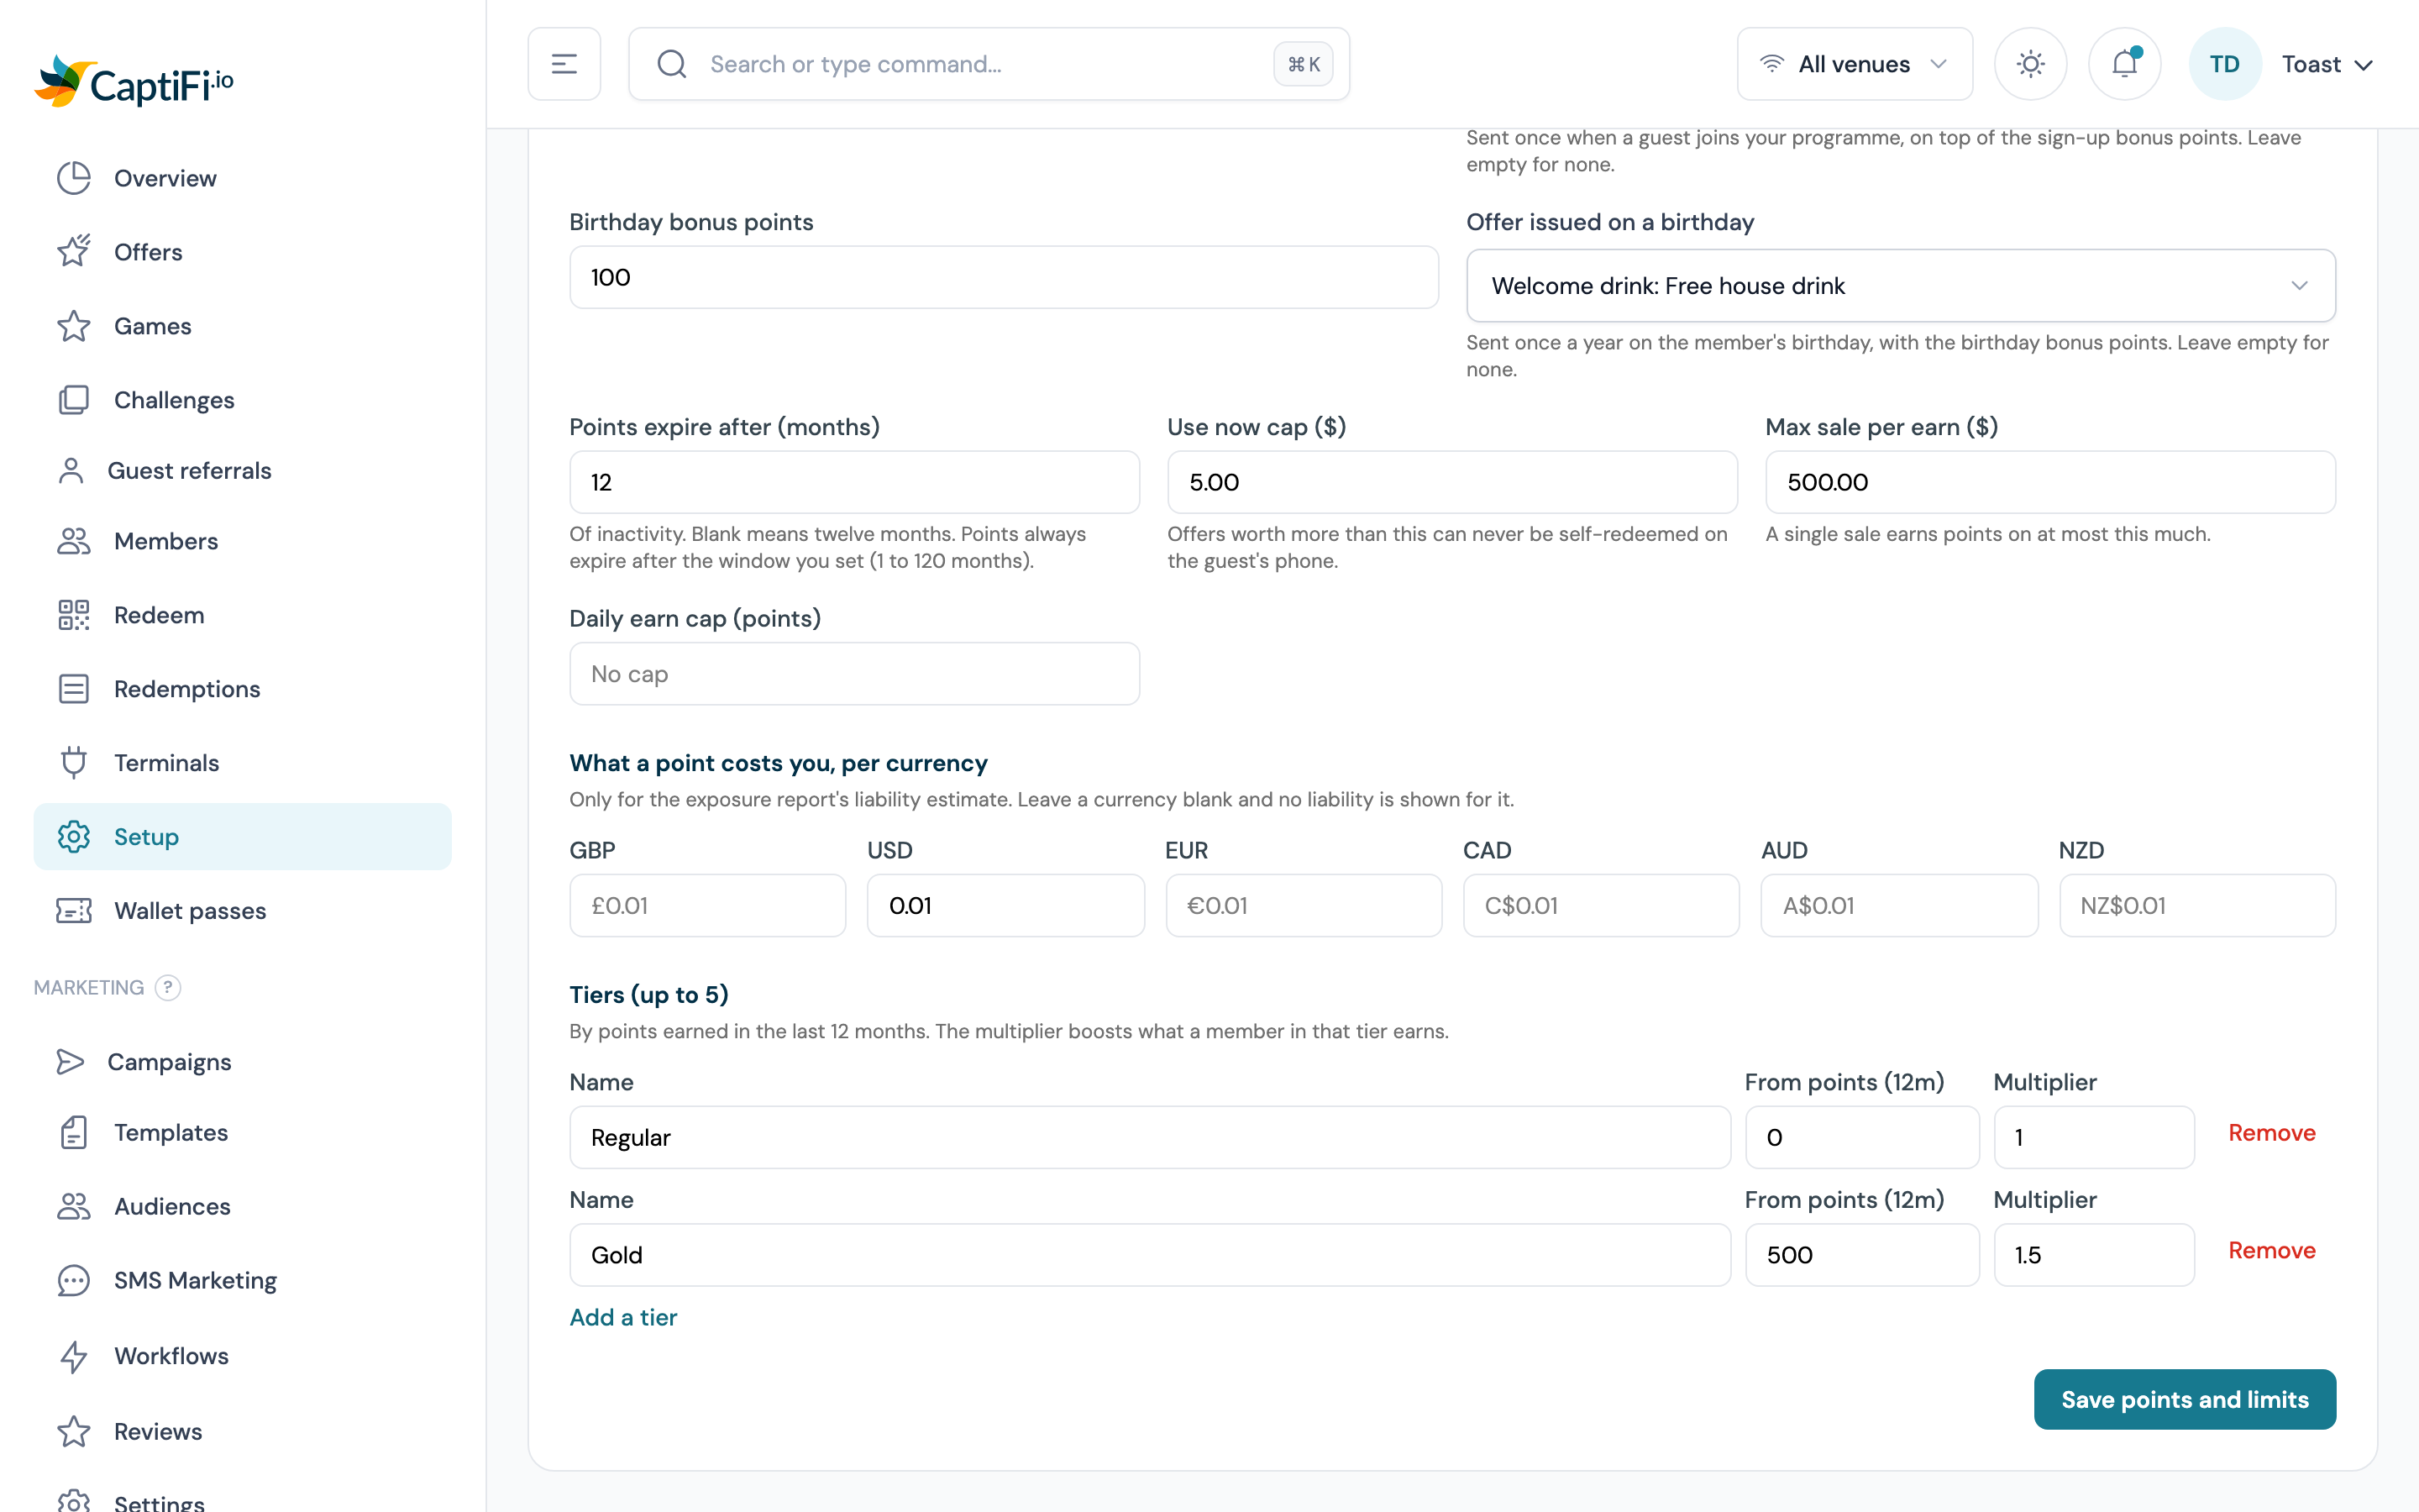Click the Members people icon
This screenshot has width=2419, height=1512.
coord(73,541)
